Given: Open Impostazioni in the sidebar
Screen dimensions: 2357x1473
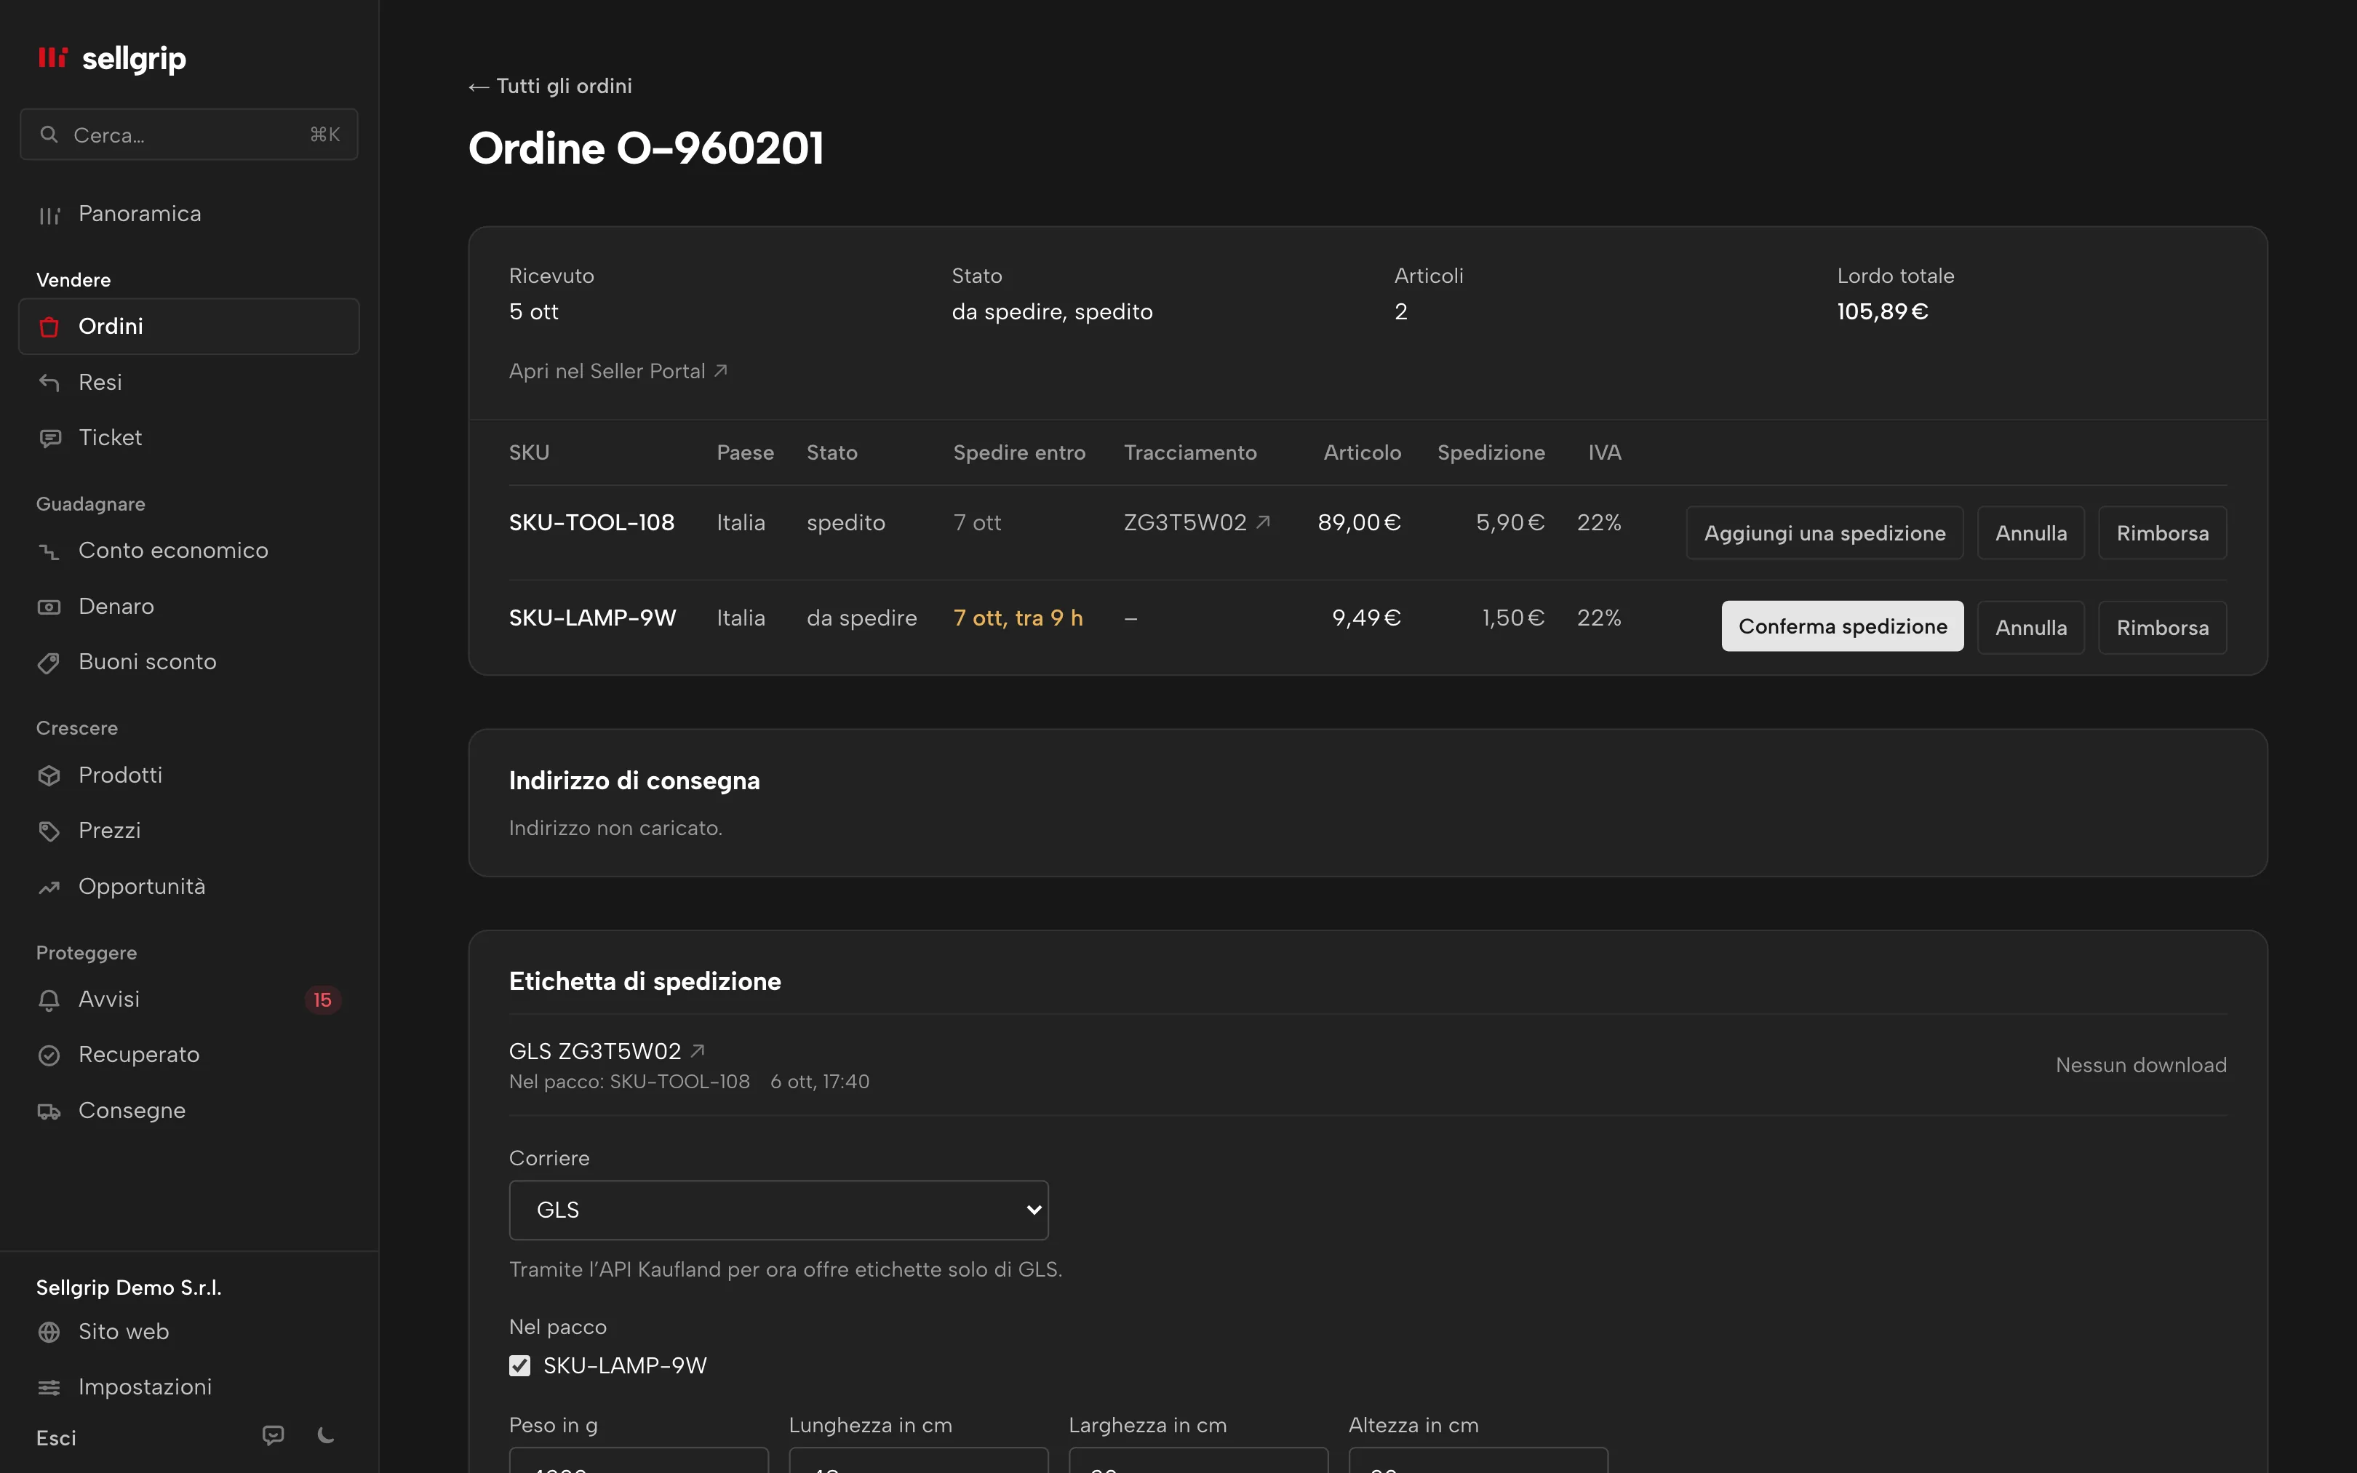Looking at the screenshot, I should point(189,1387).
